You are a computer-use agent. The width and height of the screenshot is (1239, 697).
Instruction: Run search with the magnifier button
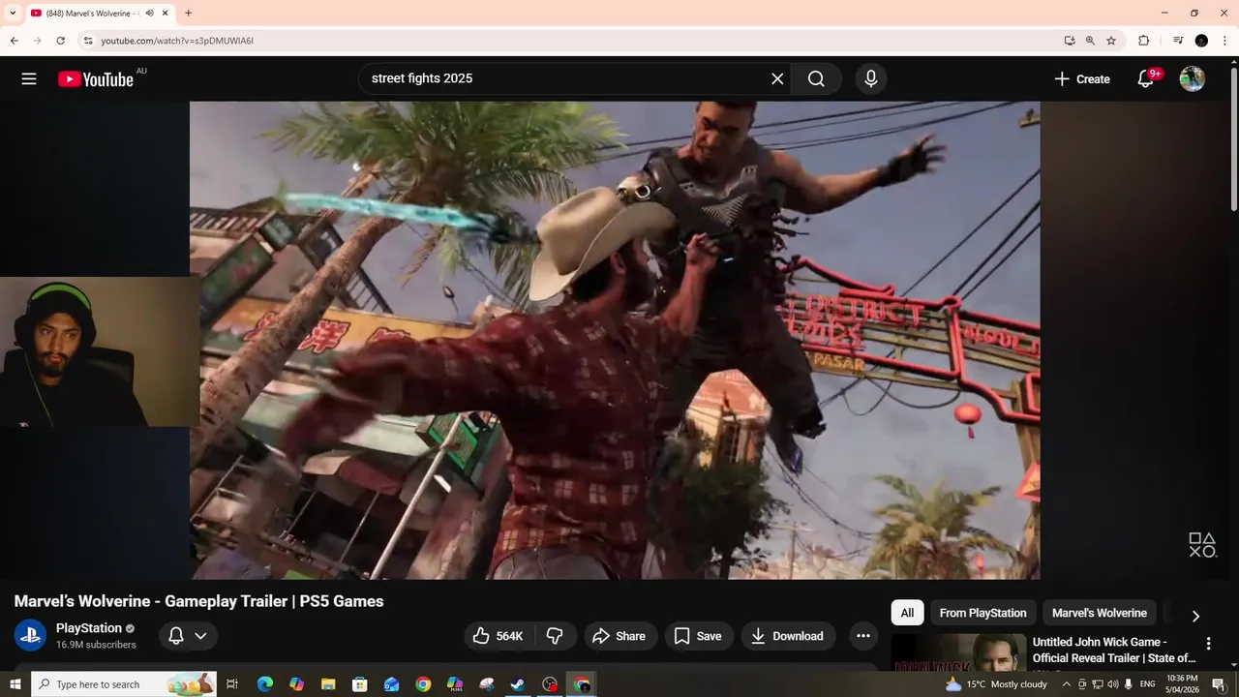tap(816, 79)
